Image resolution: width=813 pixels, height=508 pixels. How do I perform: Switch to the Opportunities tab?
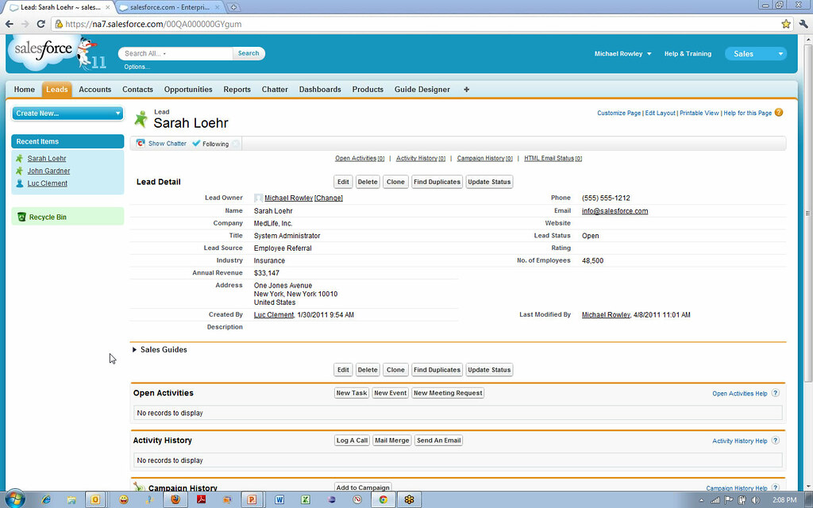[x=188, y=90]
